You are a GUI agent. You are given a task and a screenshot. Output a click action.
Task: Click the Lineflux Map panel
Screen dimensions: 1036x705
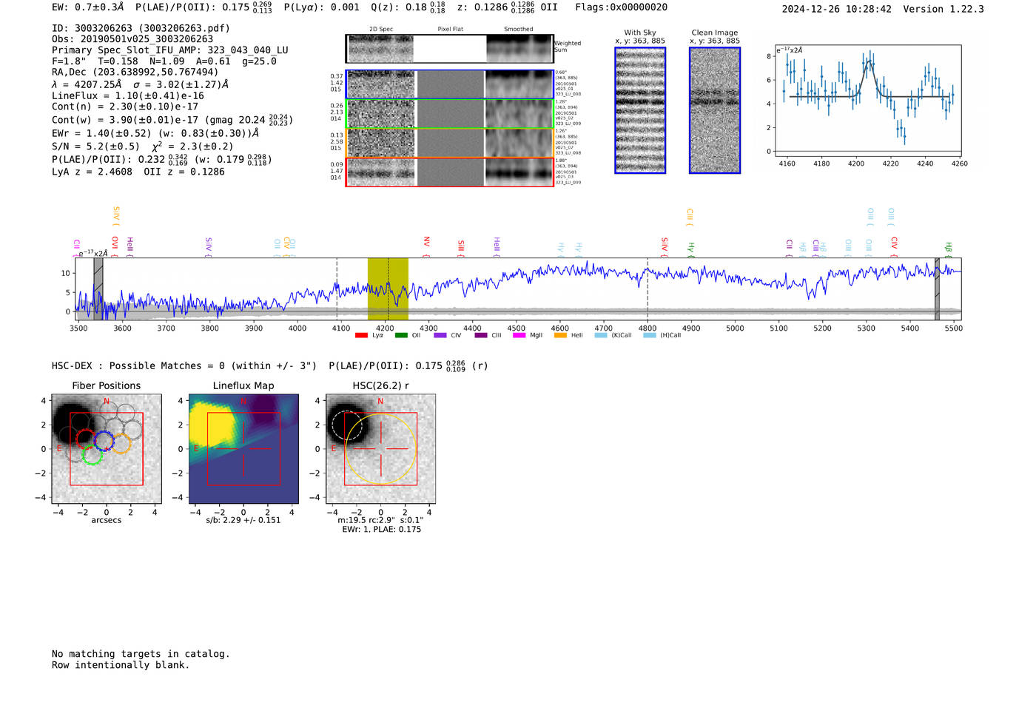pos(243,449)
